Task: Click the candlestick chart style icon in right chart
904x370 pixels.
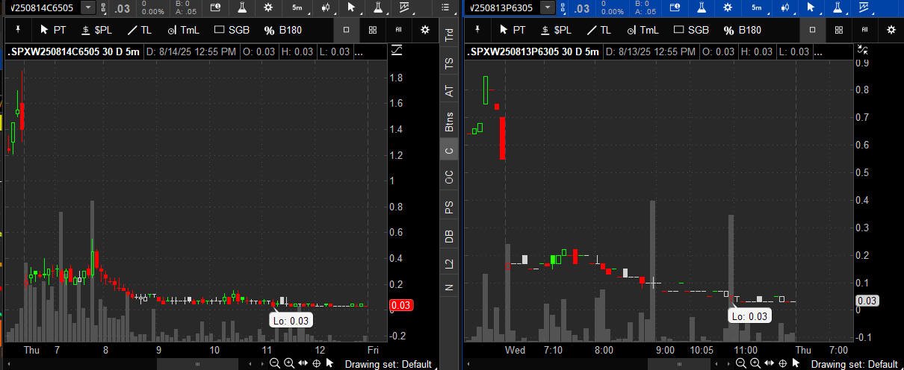Action: pyautogui.click(x=785, y=7)
